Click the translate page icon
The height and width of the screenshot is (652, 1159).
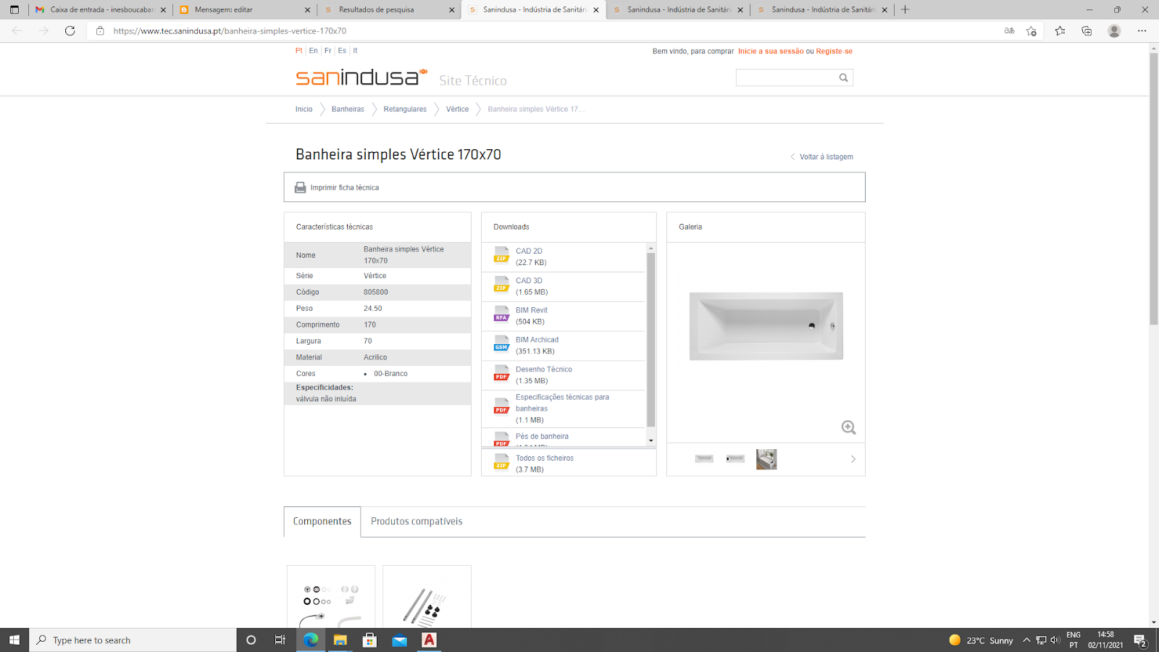tap(1009, 30)
